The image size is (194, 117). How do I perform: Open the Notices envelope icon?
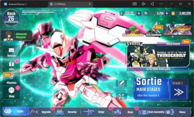point(11,50)
